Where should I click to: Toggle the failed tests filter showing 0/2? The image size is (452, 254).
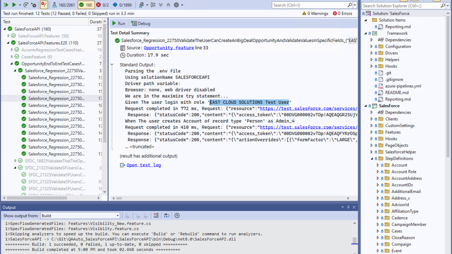pyautogui.click(x=102, y=5)
